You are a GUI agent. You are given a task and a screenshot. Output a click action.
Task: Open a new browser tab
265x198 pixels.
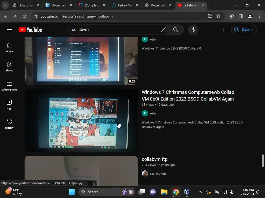pyautogui.click(x=212, y=5)
